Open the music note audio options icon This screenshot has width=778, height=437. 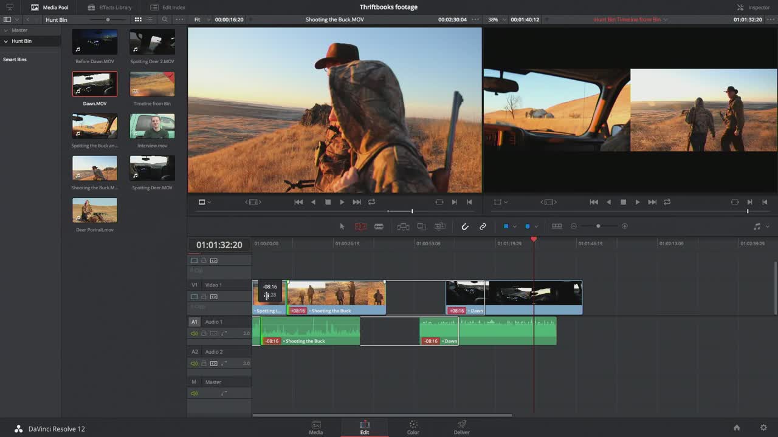(x=757, y=226)
